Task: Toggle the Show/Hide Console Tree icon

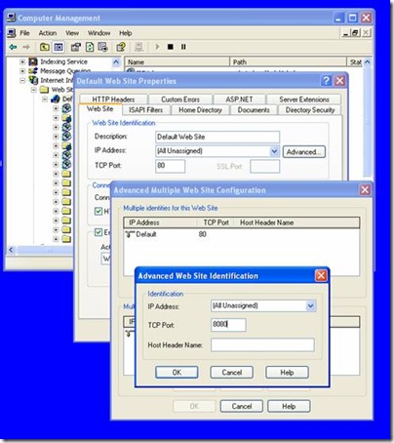Action: pos(59,47)
